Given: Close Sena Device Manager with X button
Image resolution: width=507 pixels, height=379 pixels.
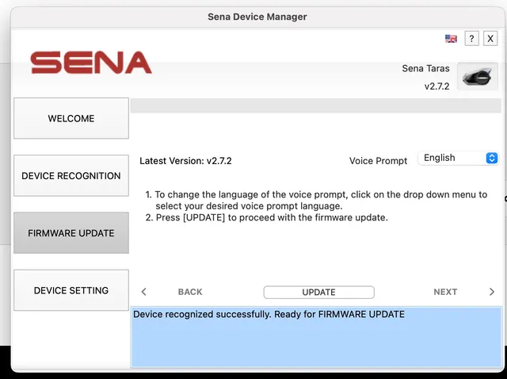Looking at the screenshot, I should pos(490,39).
